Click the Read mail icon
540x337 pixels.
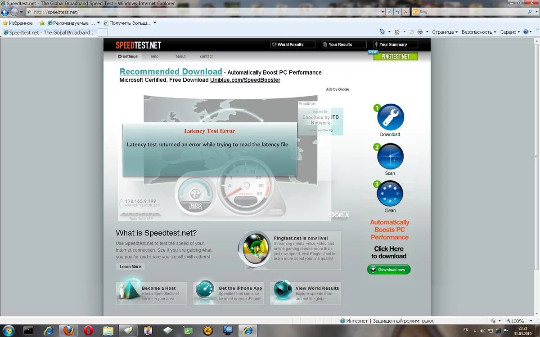click(411, 32)
